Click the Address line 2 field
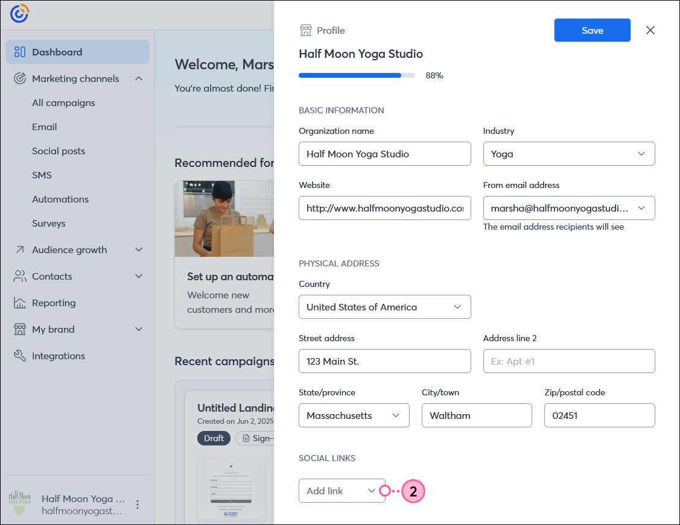 click(x=569, y=361)
